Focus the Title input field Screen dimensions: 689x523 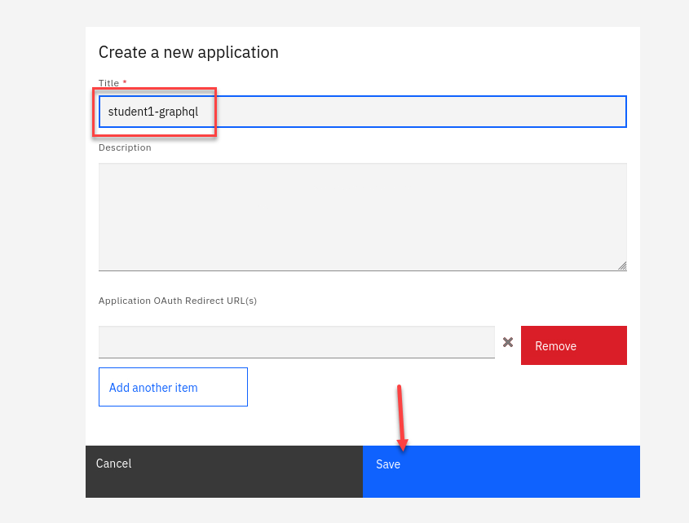coord(408,112)
